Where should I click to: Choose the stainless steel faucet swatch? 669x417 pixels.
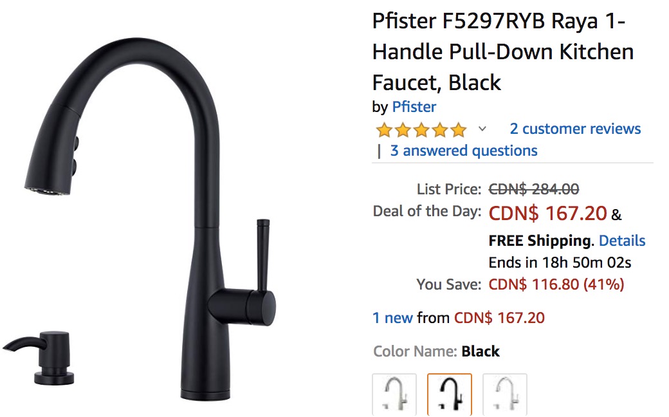pos(394,394)
